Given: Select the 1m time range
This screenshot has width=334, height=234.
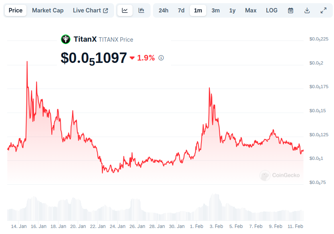Looking at the screenshot, I should 198,10.
